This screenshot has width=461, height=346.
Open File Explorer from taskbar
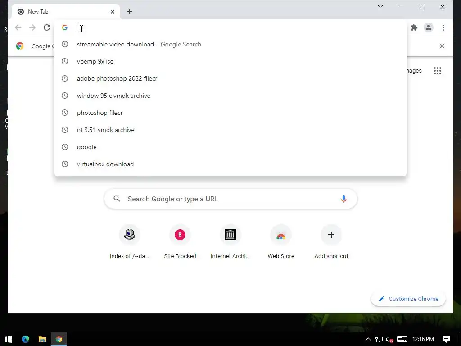click(x=42, y=339)
